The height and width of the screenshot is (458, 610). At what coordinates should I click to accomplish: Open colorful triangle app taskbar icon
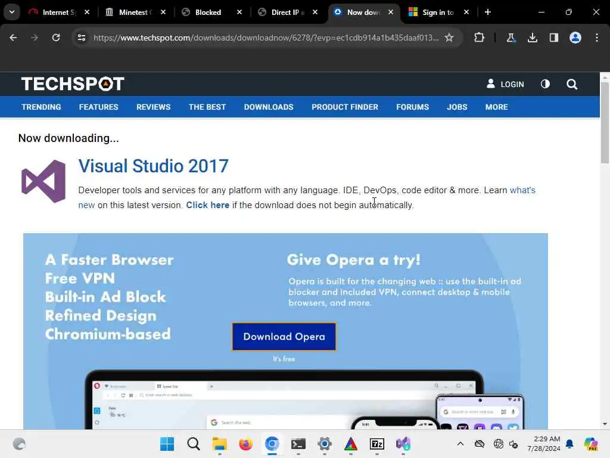pos(350,444)
